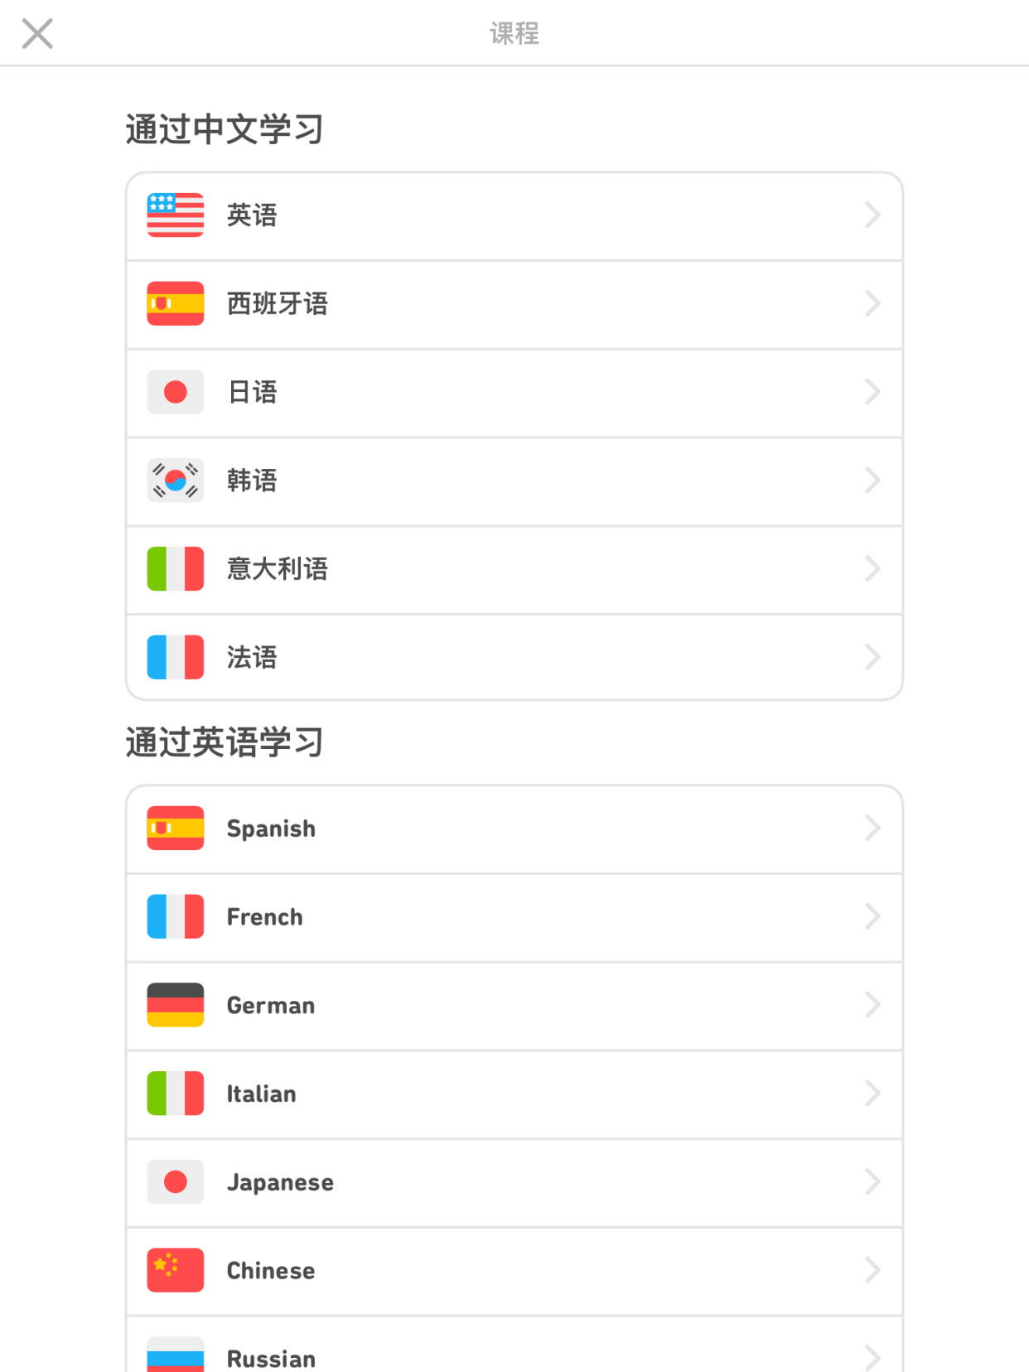Tap the German flag icon
Image resolution: width=1029 pixels, height=1372 pixels.
coord(175,1005)
